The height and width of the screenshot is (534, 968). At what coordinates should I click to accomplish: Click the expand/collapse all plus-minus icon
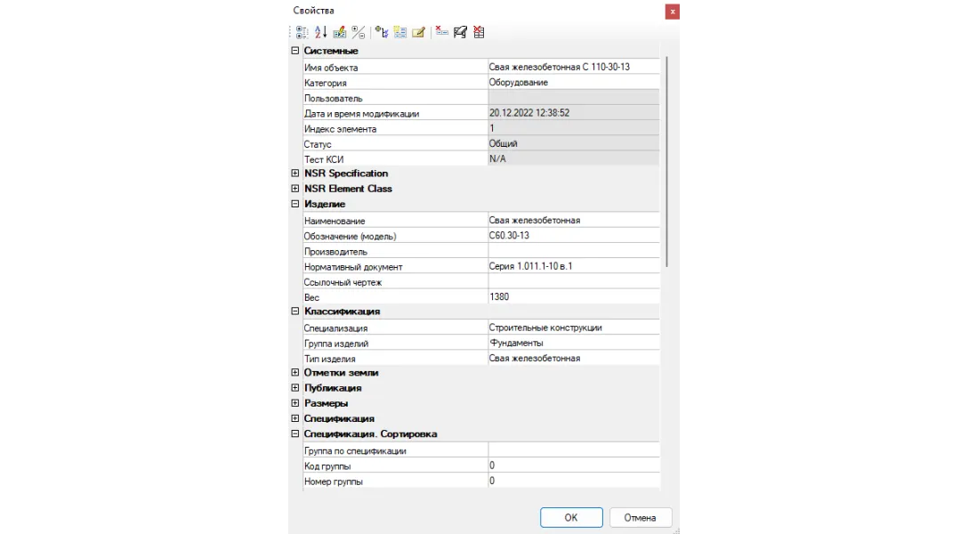pos(358,32)
